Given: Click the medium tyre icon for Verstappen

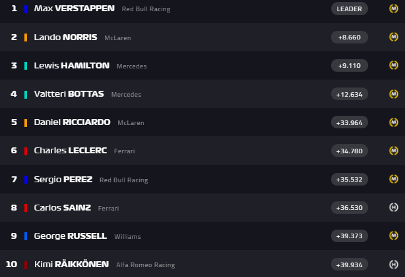Looking at the screenshot, I should point(394,9).
